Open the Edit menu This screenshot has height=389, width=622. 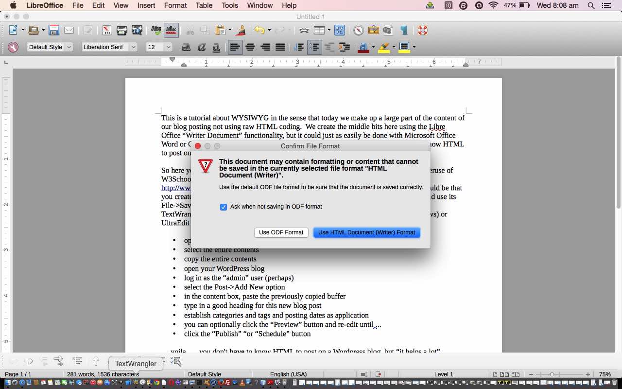coord(99,5)
